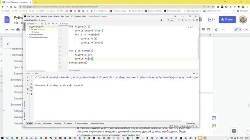Click Google Docs undo arrow

[x=7, y=30]
